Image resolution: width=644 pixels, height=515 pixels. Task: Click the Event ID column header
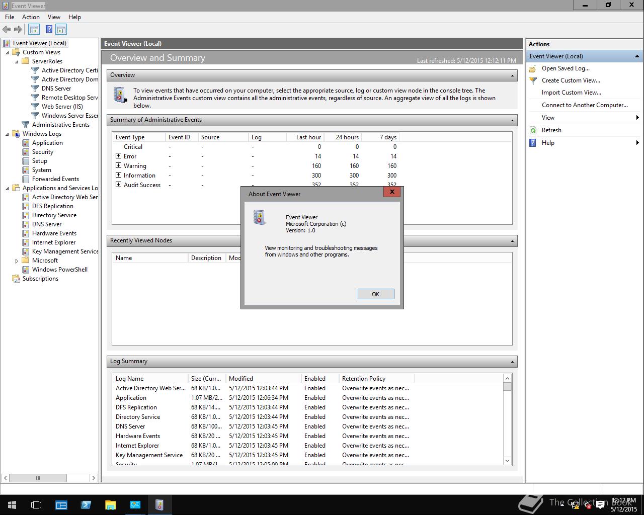pyautogui.click(x=182, y=137)
